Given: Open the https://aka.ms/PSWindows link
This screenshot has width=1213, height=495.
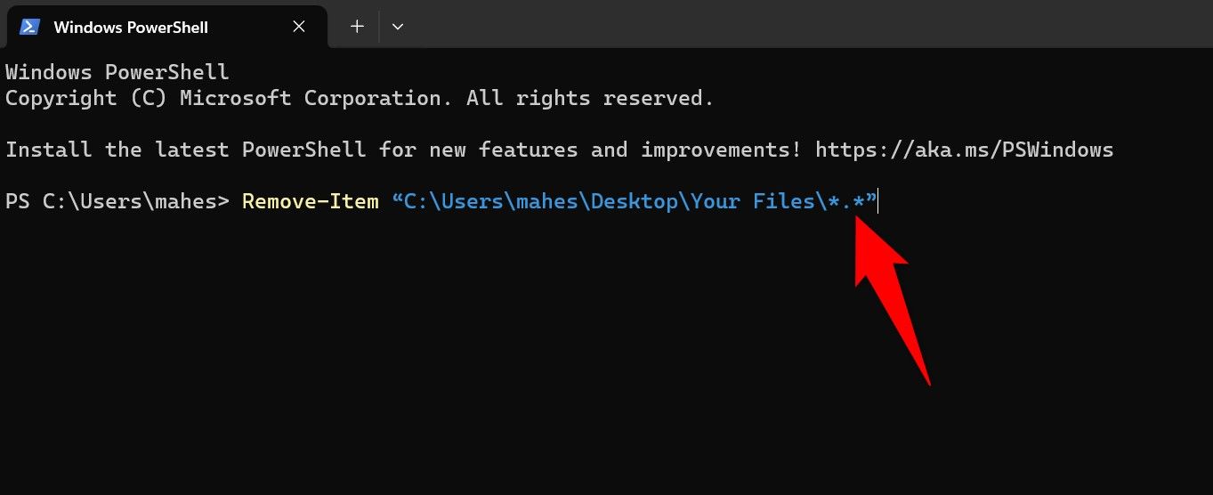Looking at the screenshot, I should [x=964, y=150].
